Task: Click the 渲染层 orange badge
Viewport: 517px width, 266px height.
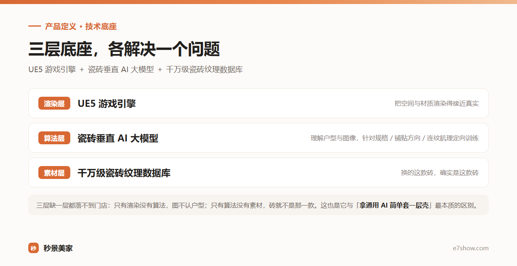Action: pos(54,103)
